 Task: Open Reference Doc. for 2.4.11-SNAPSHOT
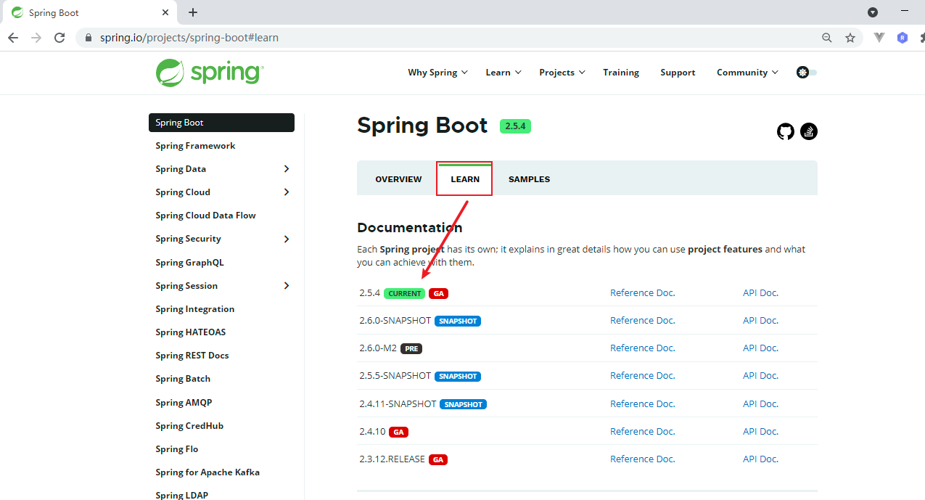(x=642, y=404)
